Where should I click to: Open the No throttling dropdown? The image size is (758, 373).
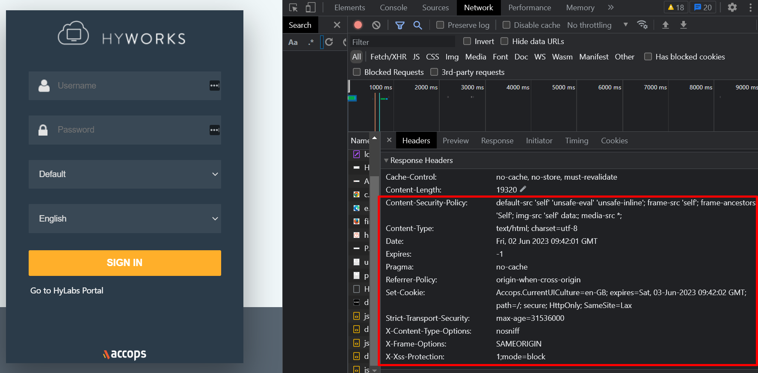[x=598, y=25]
